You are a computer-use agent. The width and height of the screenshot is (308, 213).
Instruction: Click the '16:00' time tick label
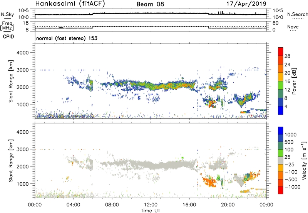[x=189, y=205]
